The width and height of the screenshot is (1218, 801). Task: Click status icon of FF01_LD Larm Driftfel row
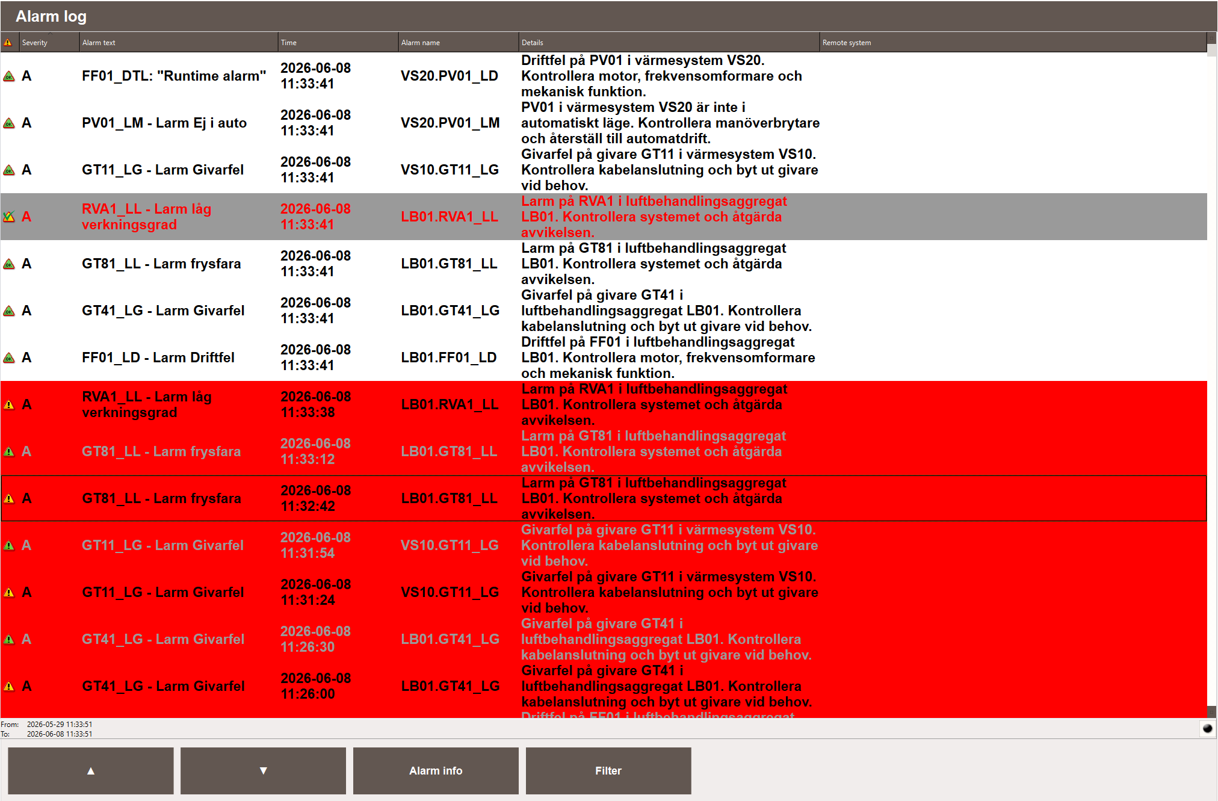click(9, 358)
